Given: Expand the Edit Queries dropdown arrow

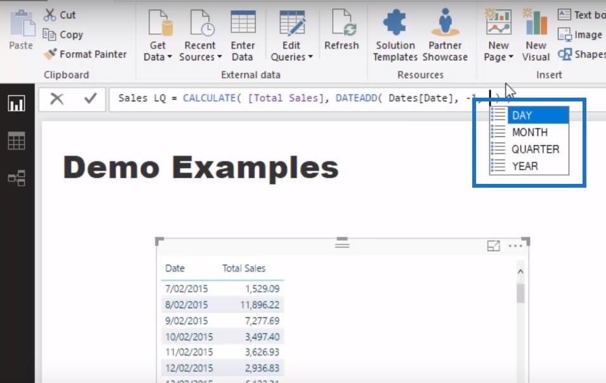Looking at the screenshot, I should coord(311,57).
